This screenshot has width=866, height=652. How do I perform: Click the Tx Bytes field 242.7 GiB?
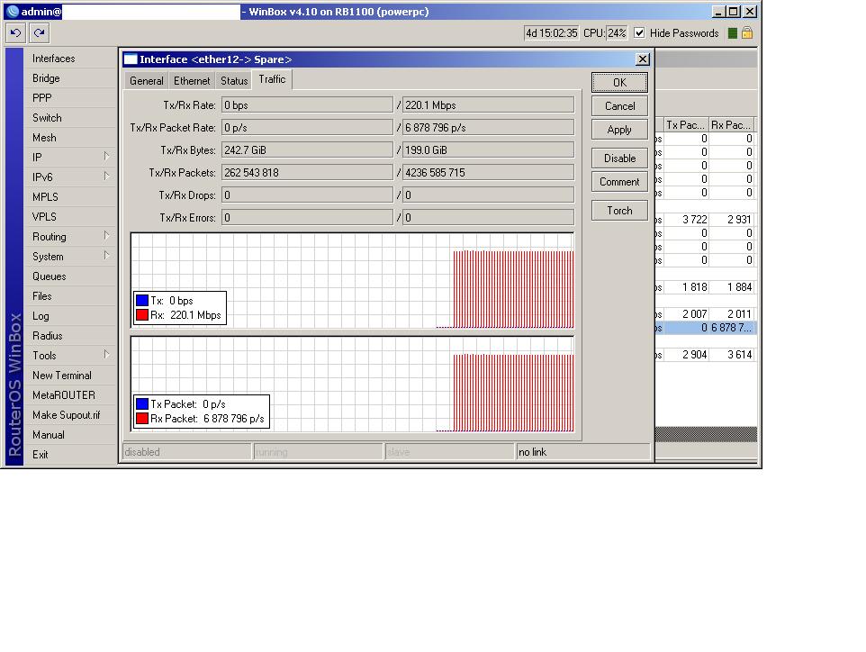point(307,149)
